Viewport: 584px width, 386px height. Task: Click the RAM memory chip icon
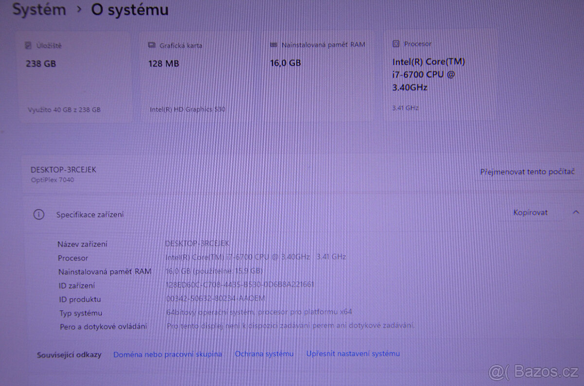tap(274, 44)
